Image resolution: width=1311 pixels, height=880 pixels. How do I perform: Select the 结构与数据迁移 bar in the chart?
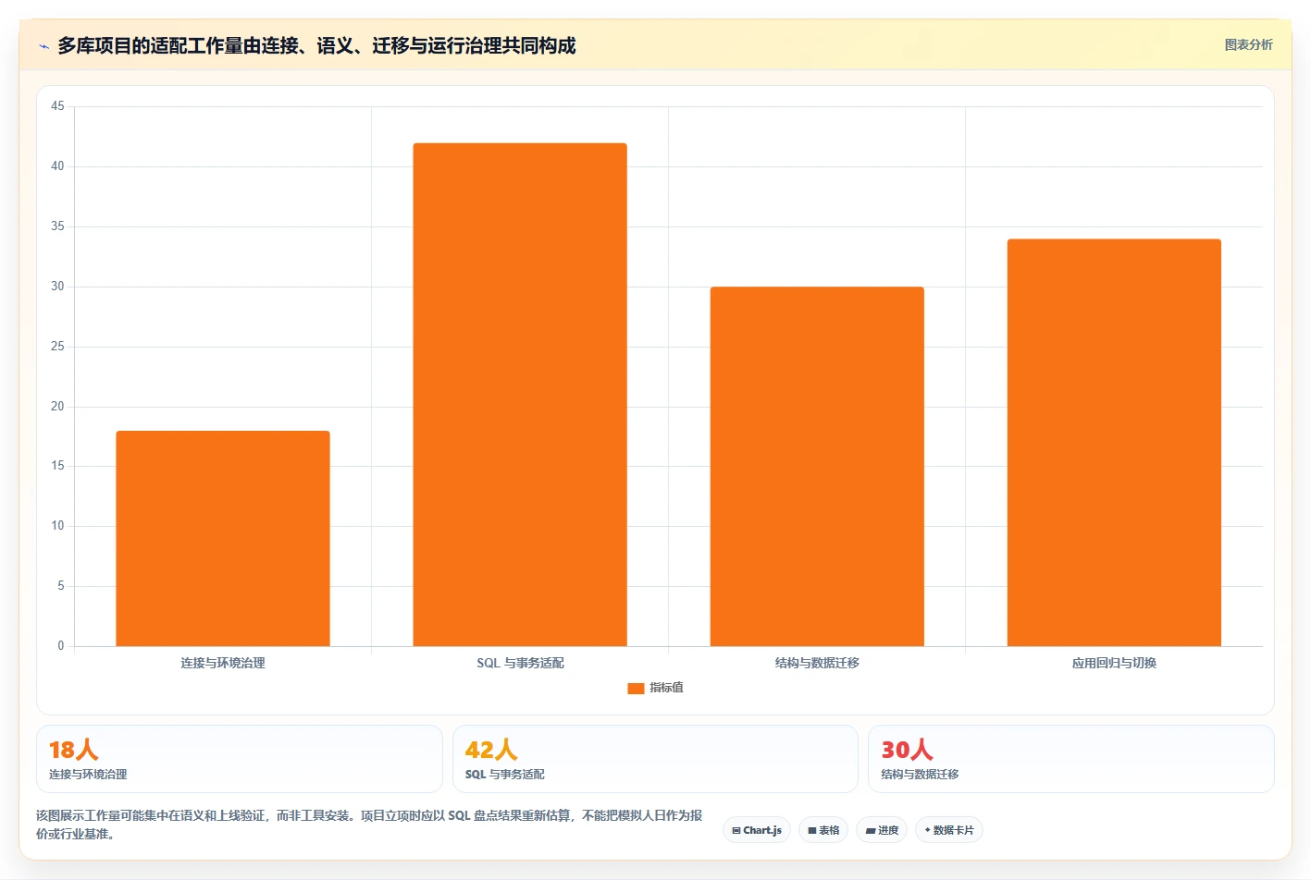pos(817,466)
